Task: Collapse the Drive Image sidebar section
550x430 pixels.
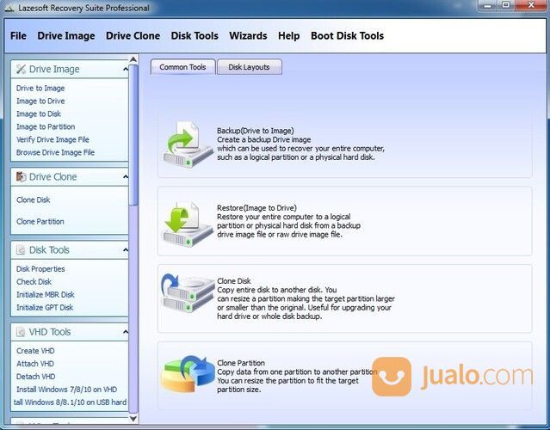Action: point(126,69)
